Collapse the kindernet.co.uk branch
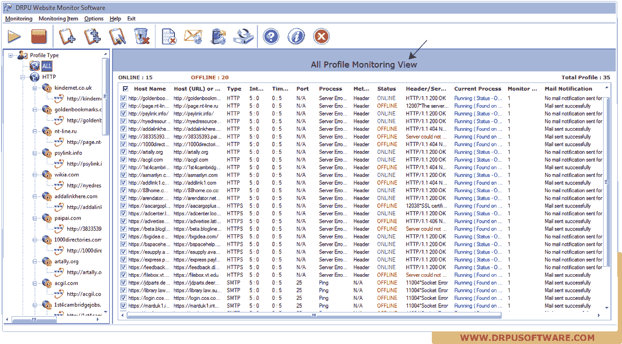This screenshot has height=344, width=622. tap(35, 88)
